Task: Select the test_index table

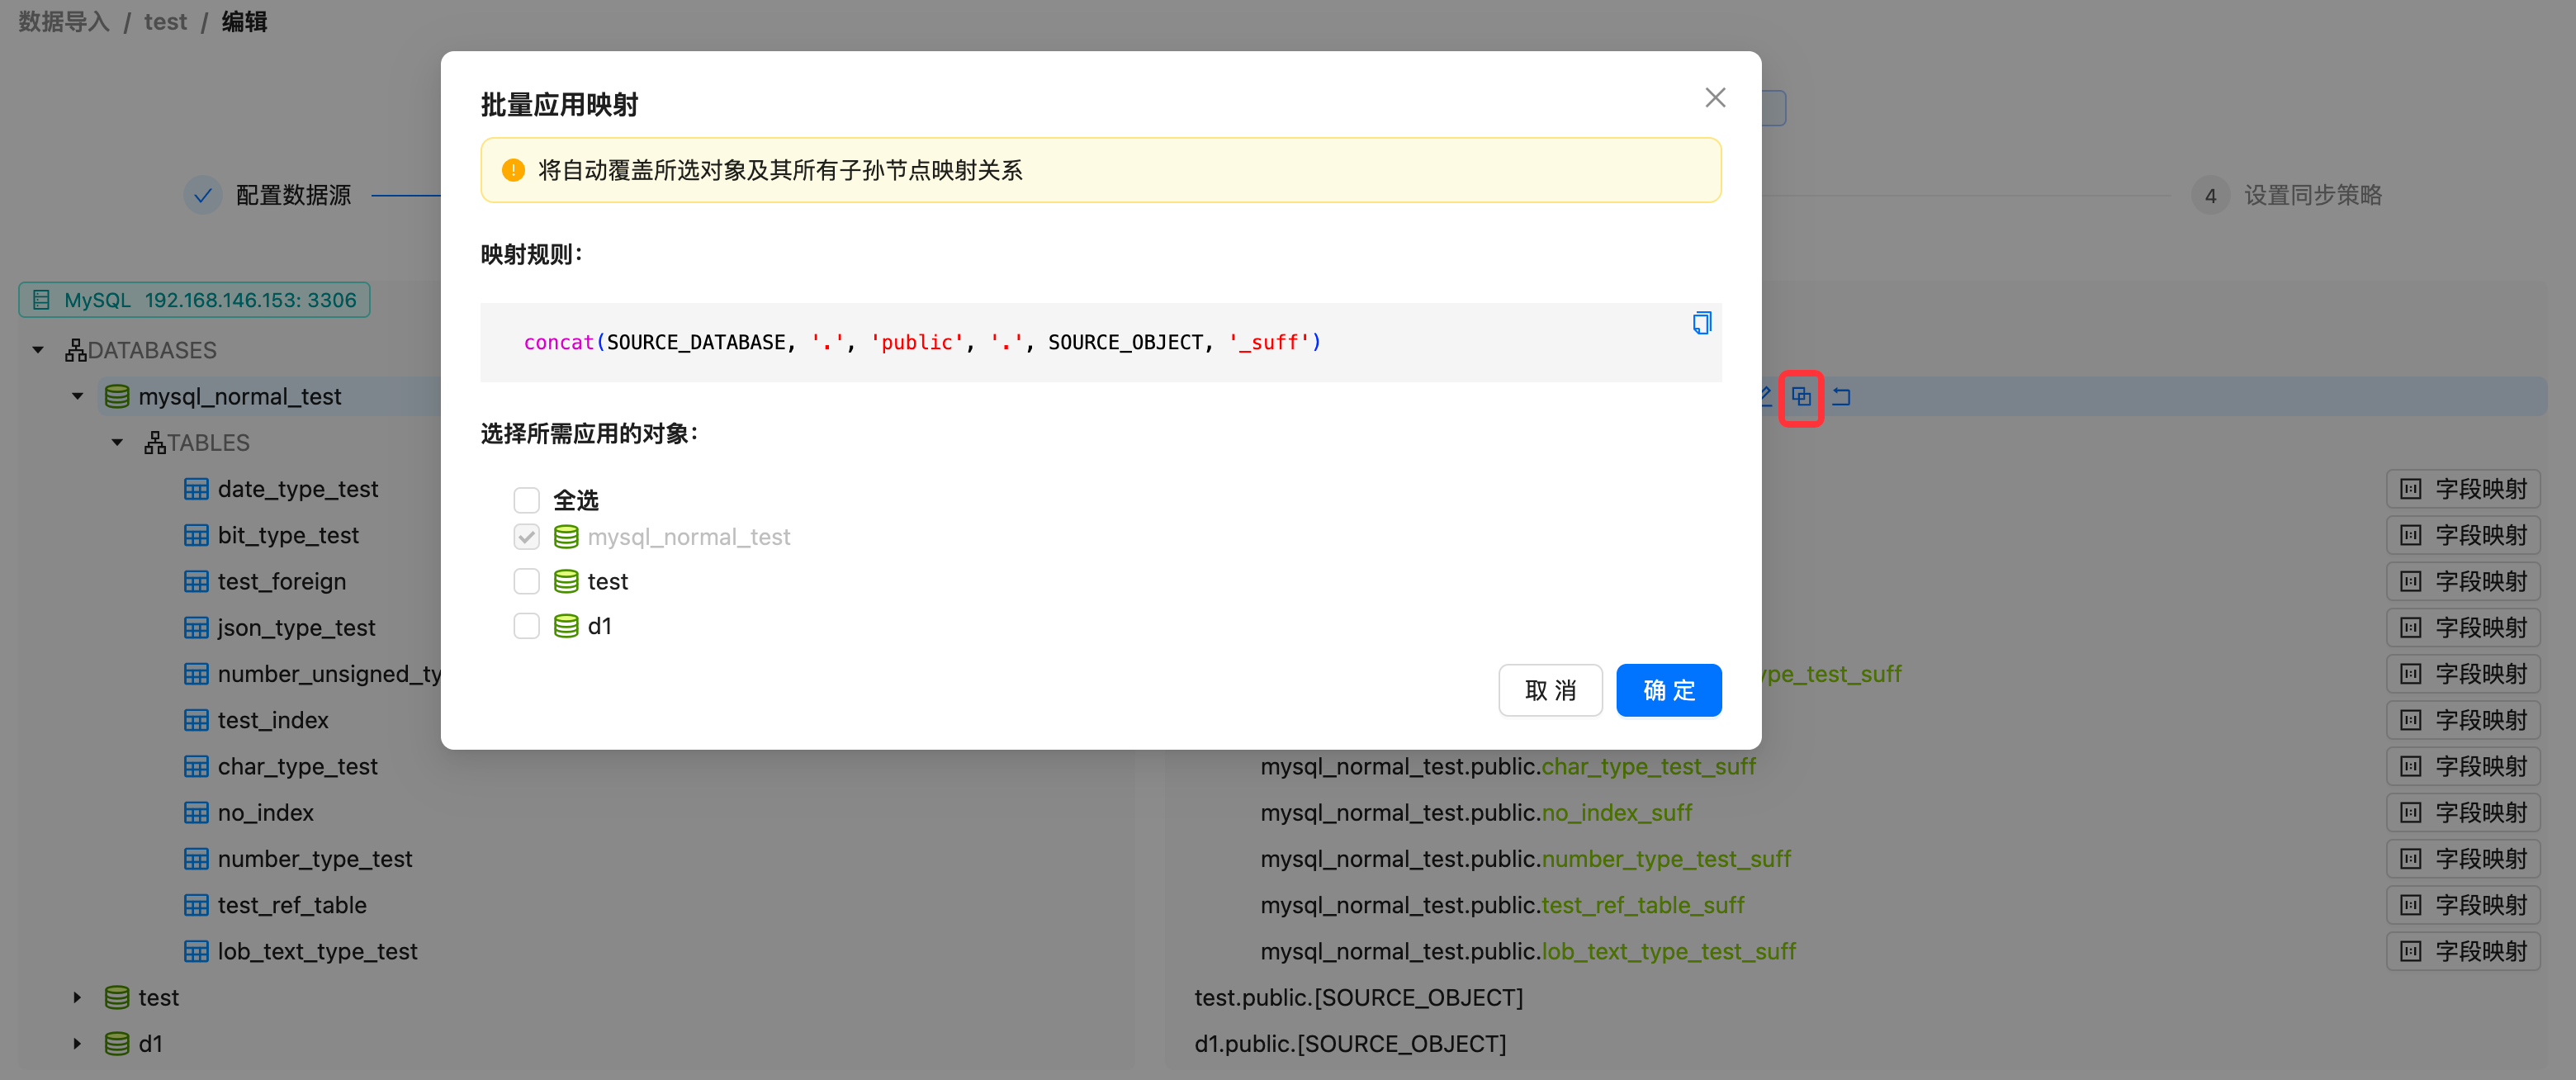Action: pyautogui.click(x=273, y=720)
